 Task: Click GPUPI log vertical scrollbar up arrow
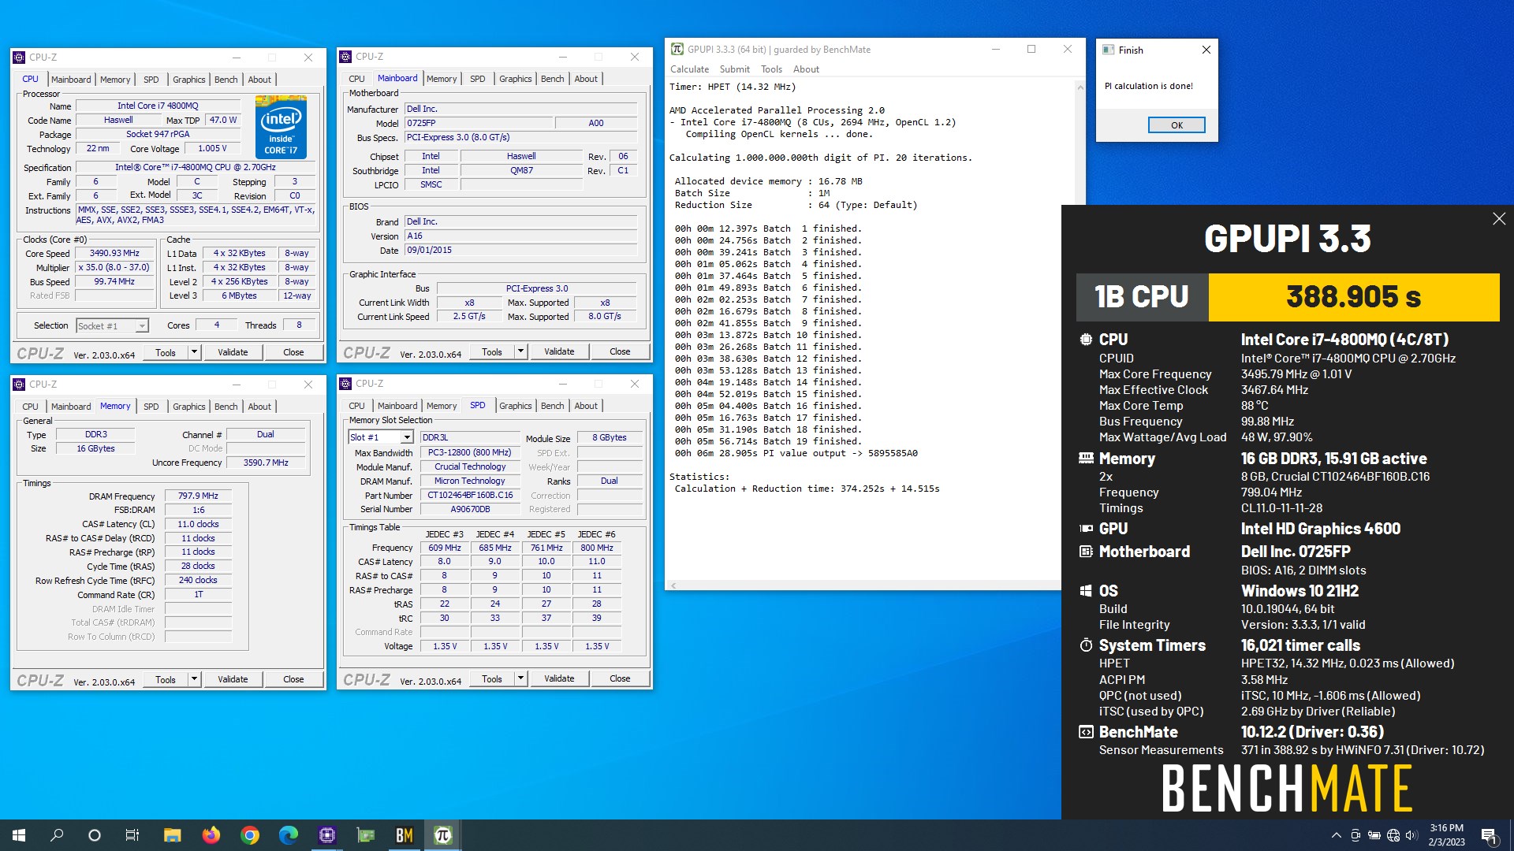pos(1080,87)
